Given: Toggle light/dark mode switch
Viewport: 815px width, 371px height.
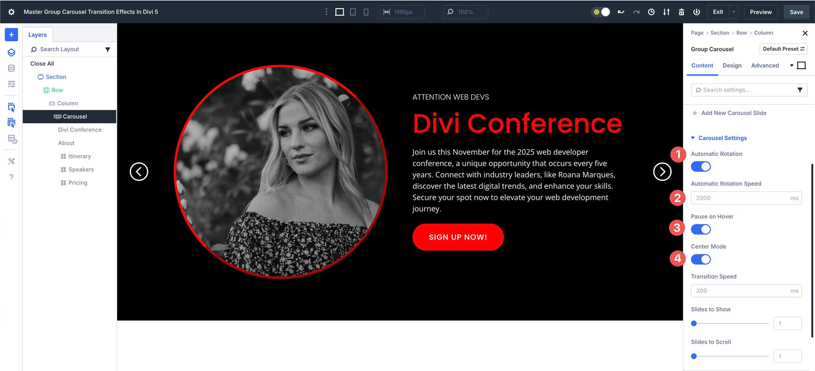Looking at the screenshot, I should coord(601,12).
